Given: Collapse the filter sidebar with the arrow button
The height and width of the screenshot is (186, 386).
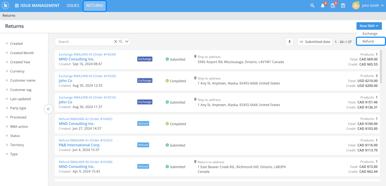Looking at the screenshot, I should point(49,109).
